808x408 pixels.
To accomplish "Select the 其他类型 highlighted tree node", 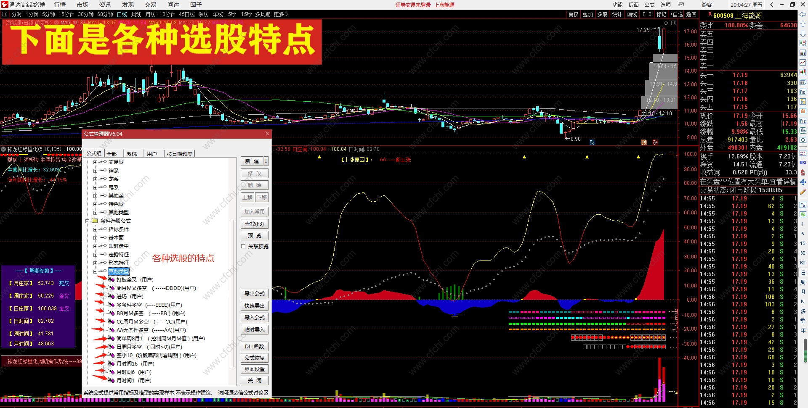I will (119, 271).
